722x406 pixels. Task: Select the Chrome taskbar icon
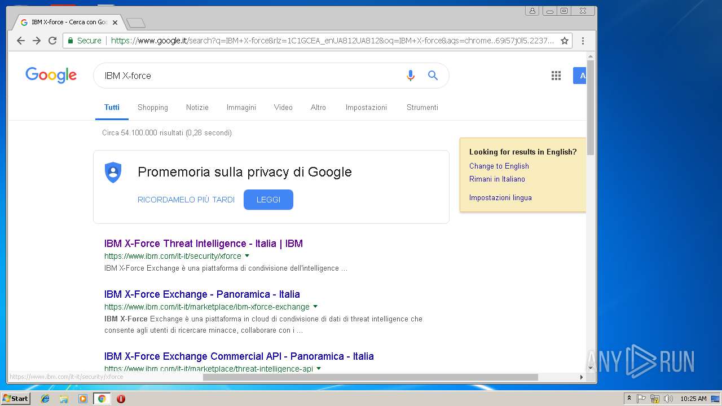pos(102,399)
